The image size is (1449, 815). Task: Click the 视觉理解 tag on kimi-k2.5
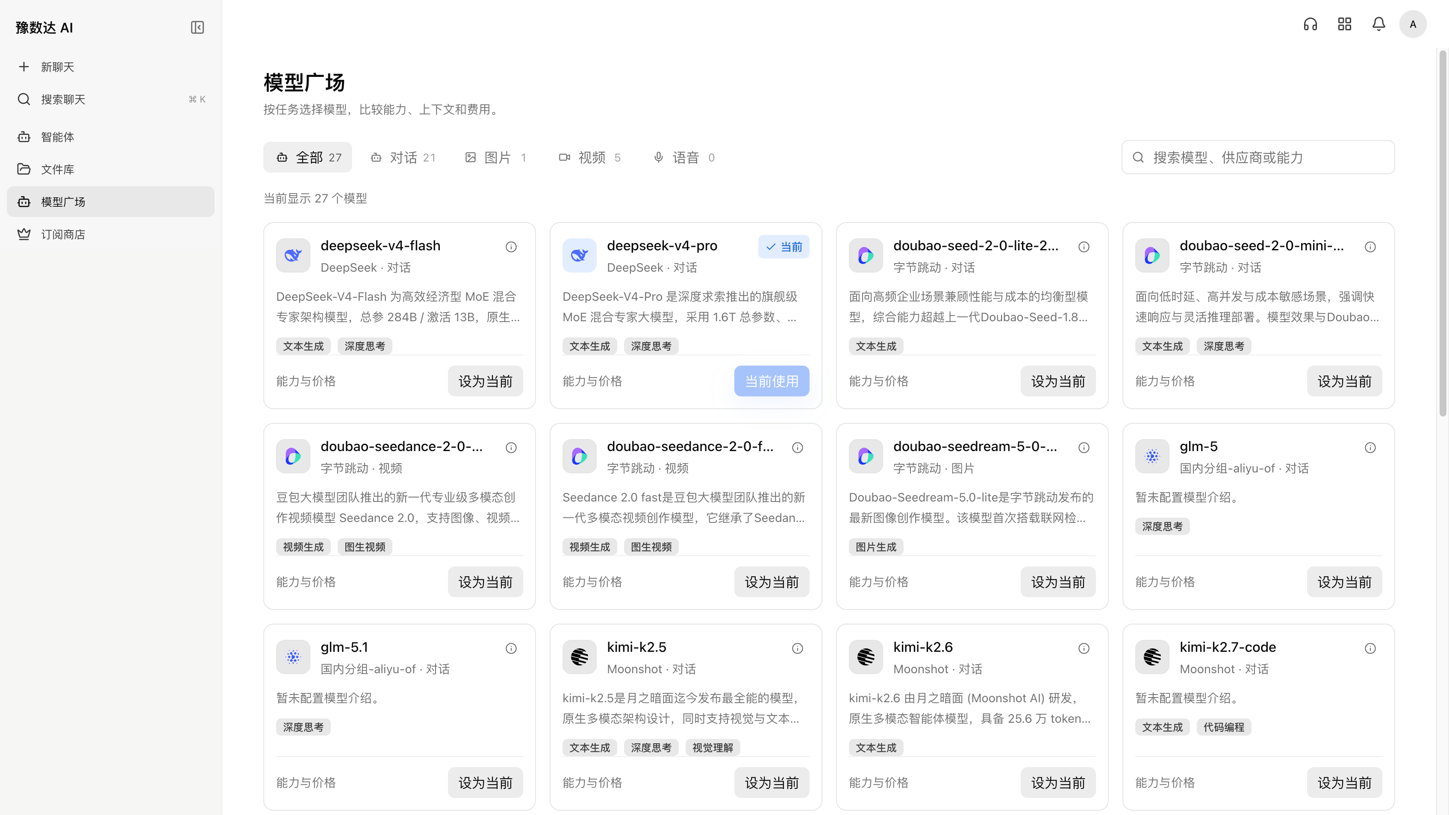[x=712, y=748]
